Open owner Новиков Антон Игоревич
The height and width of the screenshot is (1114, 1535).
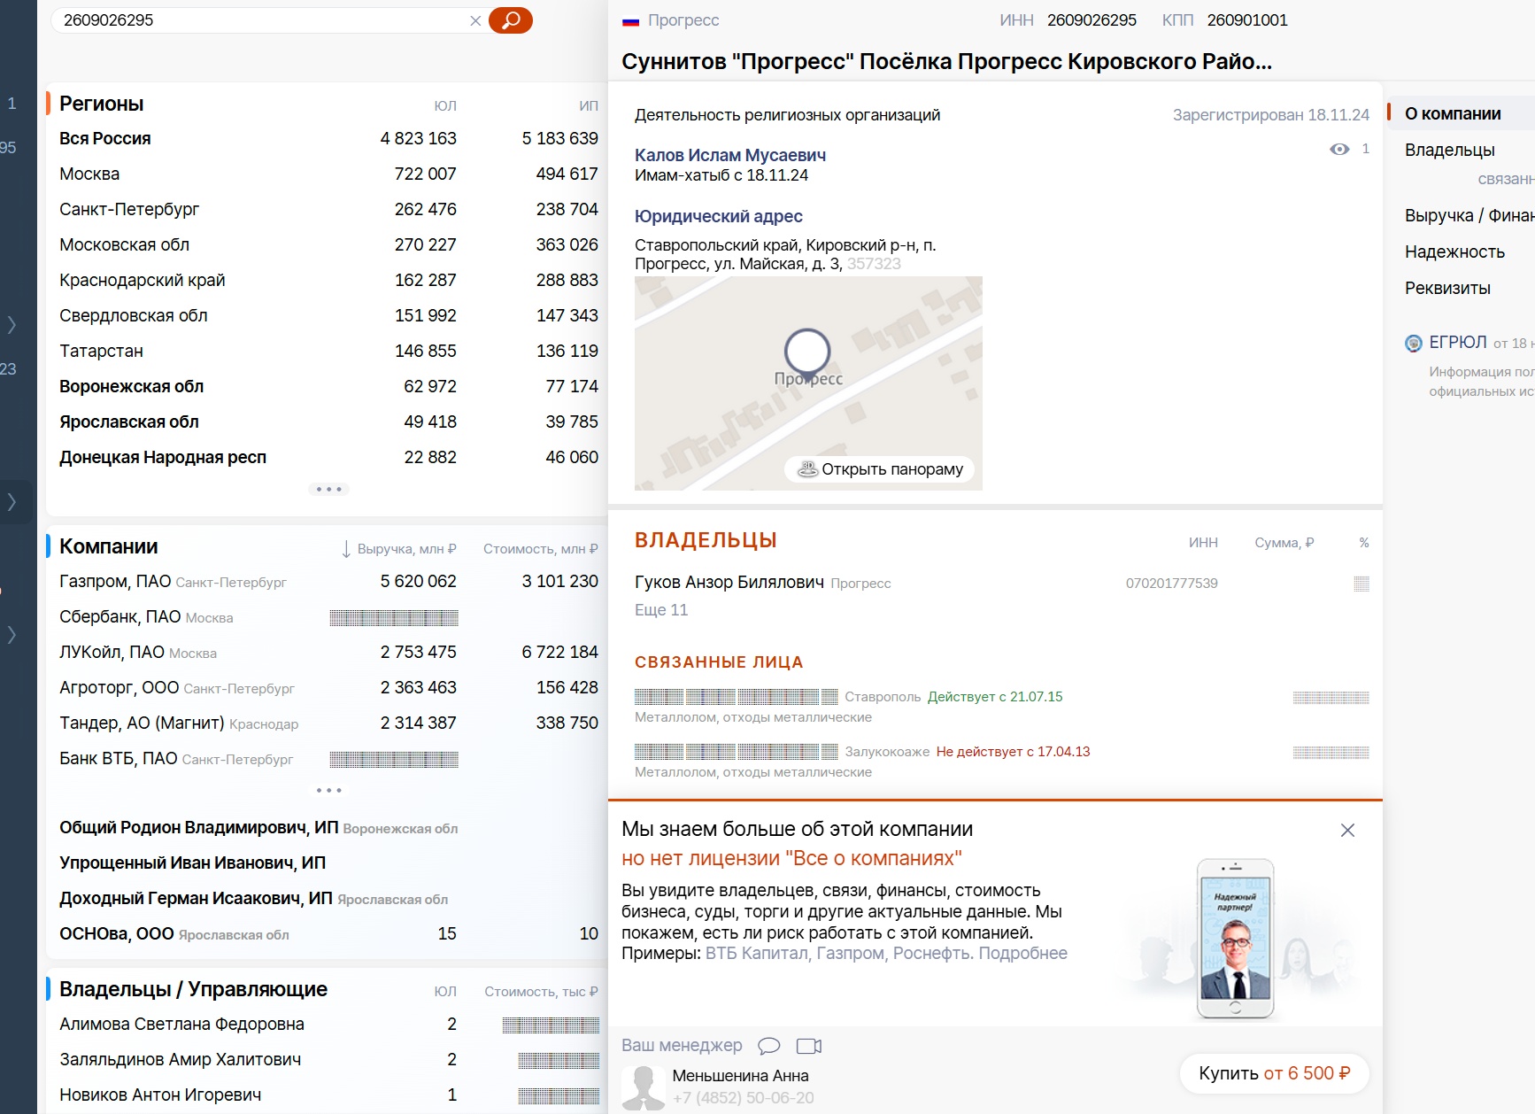160,1095
